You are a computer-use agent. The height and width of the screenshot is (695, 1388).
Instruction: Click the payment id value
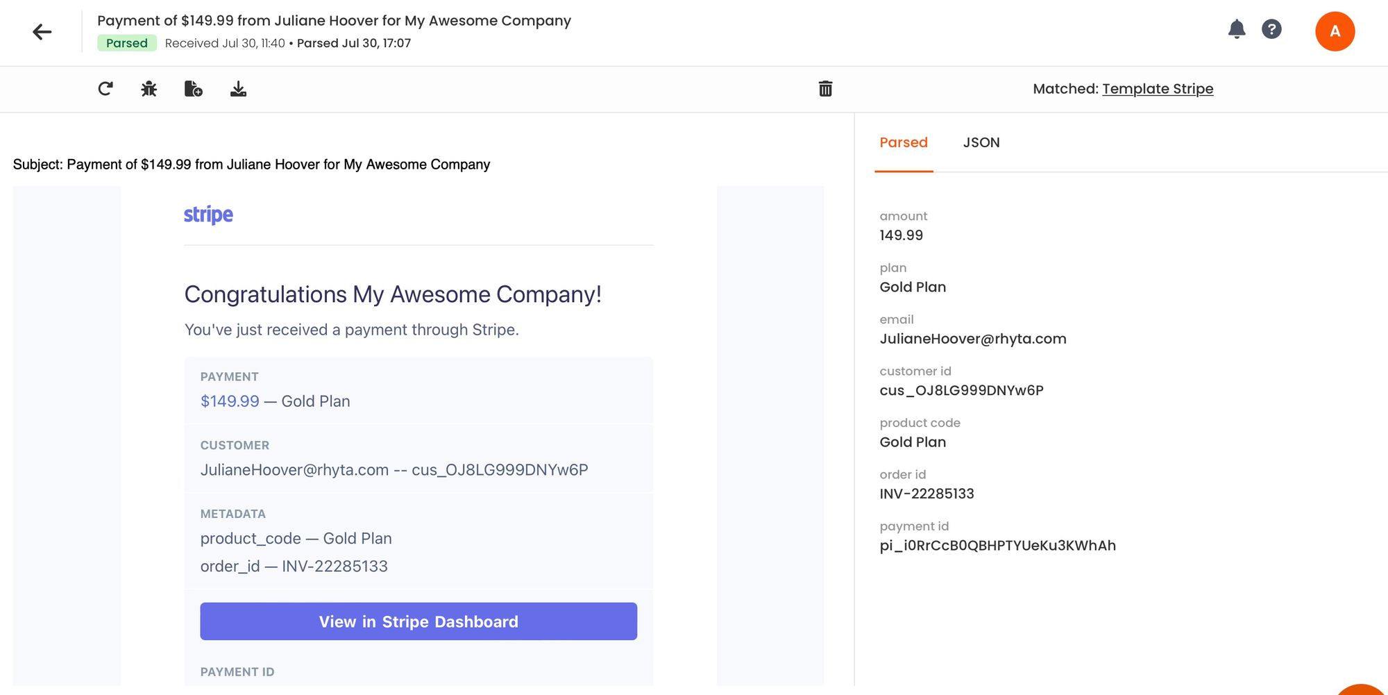click(x=998, y=546)
